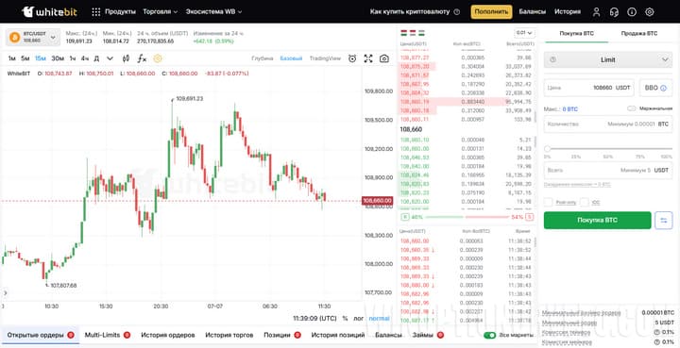Open the История торгов tab
Image resolution: width=680 pixels, height=348 pixels.
pos(229,335)
